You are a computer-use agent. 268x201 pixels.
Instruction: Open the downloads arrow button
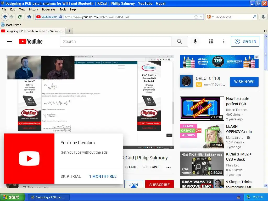pyautogui.click(x=263, y=17)
